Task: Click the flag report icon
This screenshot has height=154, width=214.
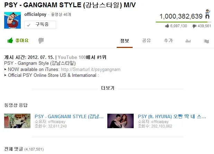Action: pos(206,41)
